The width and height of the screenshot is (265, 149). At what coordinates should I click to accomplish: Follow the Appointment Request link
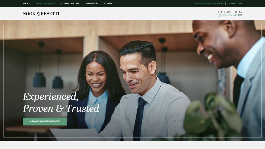pyautogui.click(x=209, y=3)
